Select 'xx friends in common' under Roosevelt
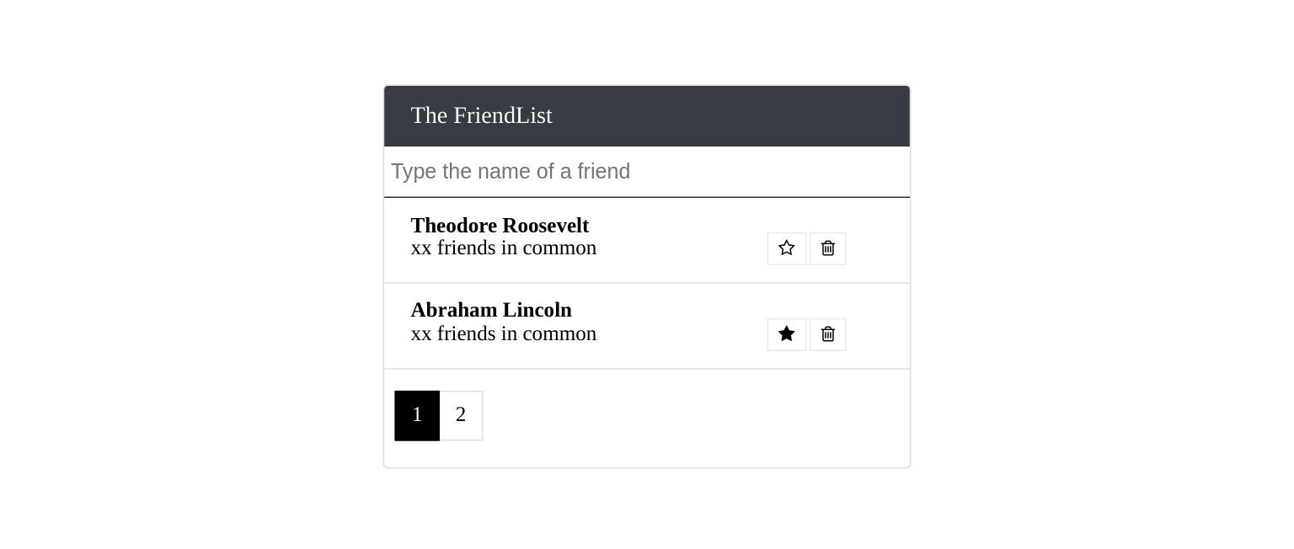The width and height of the screenshot is (1294, 549). click(504, 248)
